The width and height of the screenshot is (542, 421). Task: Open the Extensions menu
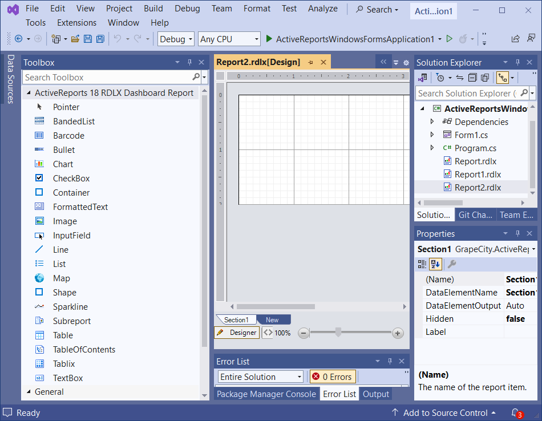[77, 23]
